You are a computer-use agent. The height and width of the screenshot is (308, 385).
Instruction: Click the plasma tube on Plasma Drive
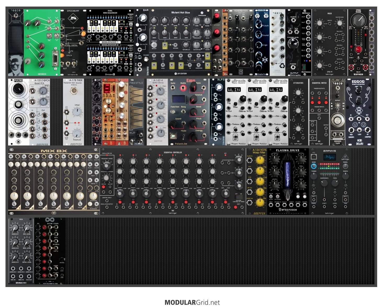pos(288,175)
